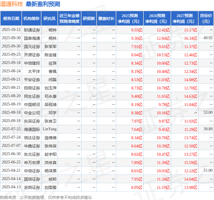This screenshot has height=200, width=214.
Task: Click the target price 49.92
Action: pos(208,38)
